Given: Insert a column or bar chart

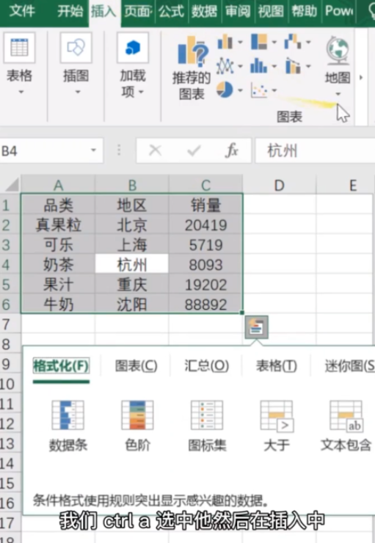Looking at the screenshot, I should (225, 43).
